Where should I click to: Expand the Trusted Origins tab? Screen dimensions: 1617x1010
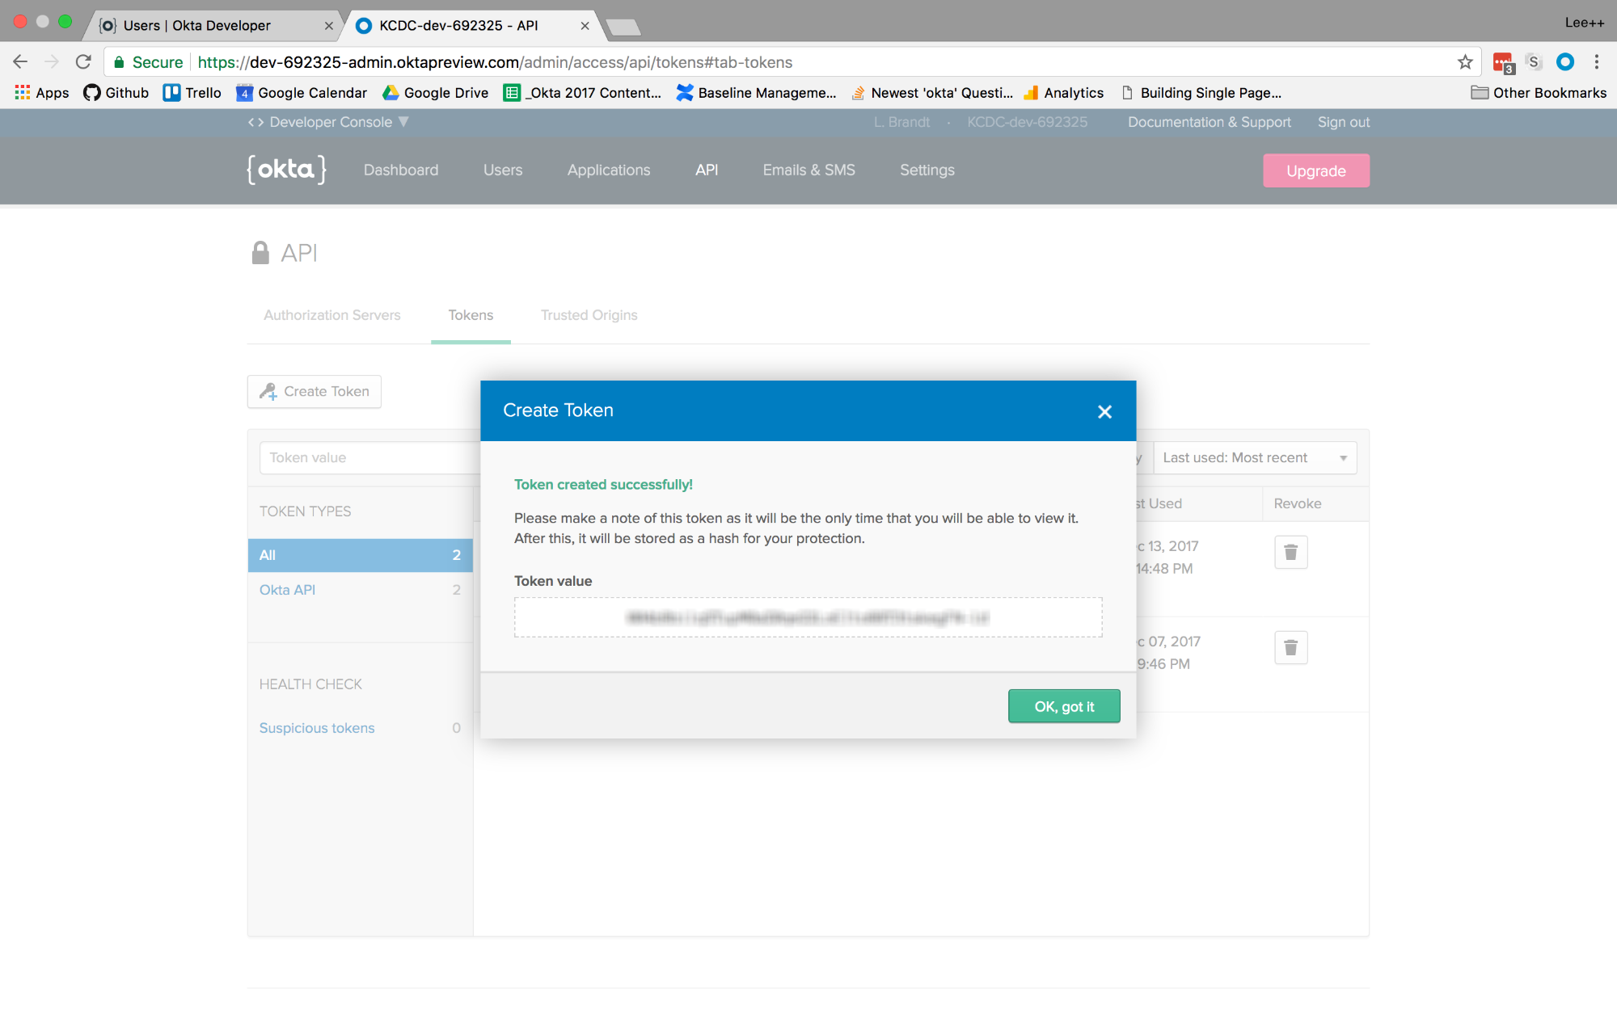pyautogui.click(x=589, y=314)
